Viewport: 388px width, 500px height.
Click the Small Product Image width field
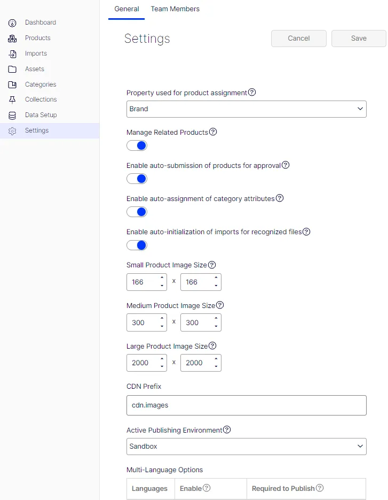point(147,282)
